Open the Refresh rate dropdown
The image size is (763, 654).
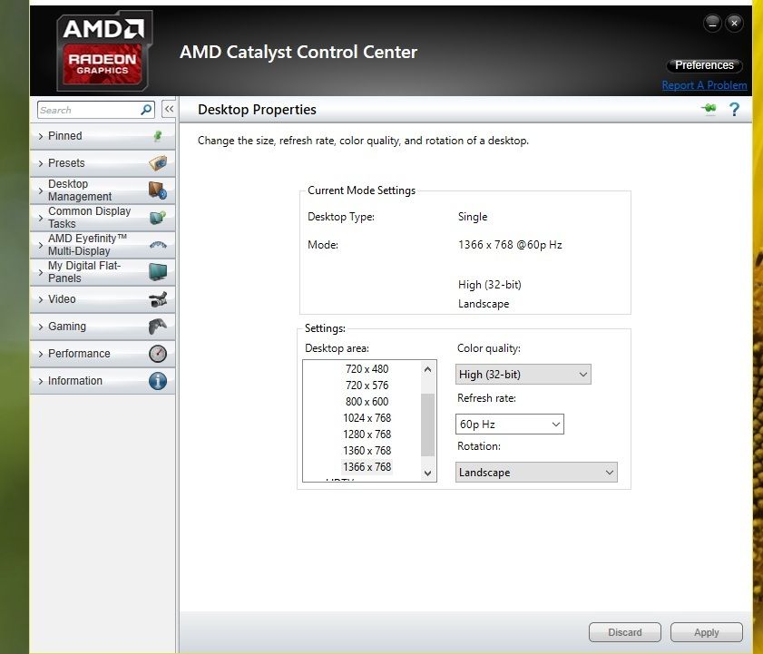coord(510,425)
